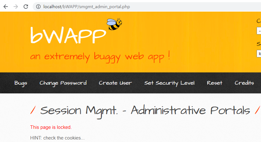Select Reset in the navigation bar
The width and height of the screenshot is (261, 142).
(x=214, y=83)
